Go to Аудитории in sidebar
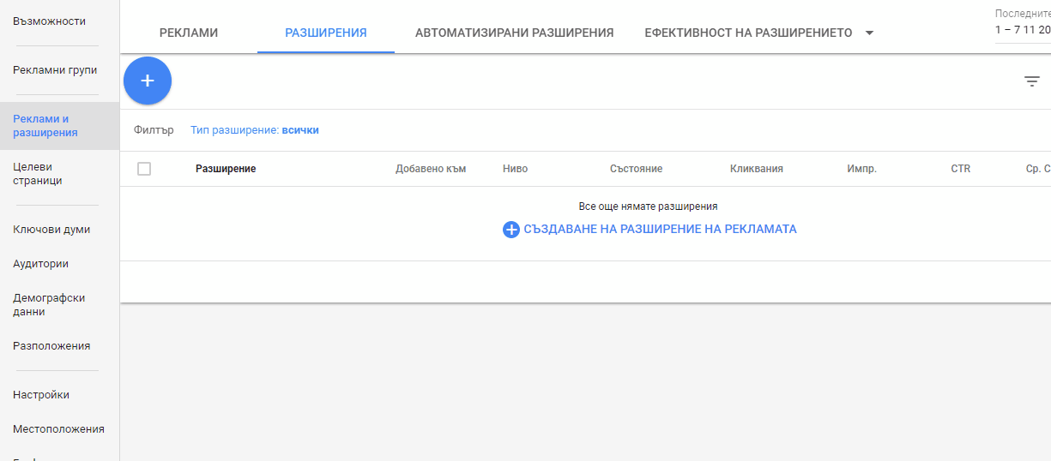 (x=41, y=264)
